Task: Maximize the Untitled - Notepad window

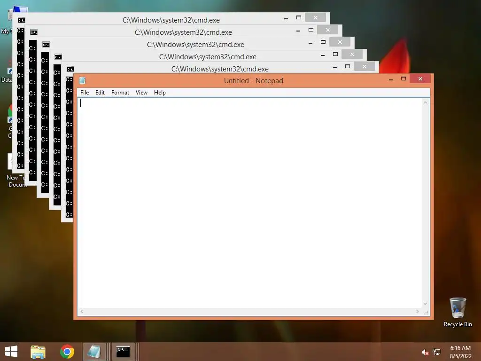Action: pyautogui.click(x=403, y=79)
